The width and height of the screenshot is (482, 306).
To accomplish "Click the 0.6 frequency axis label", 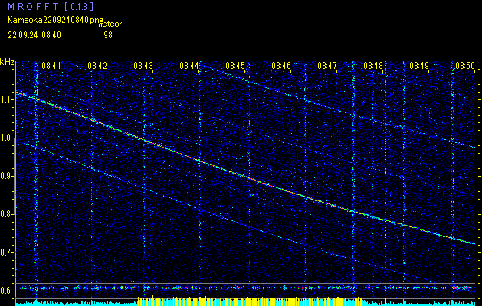I will 6,291.
